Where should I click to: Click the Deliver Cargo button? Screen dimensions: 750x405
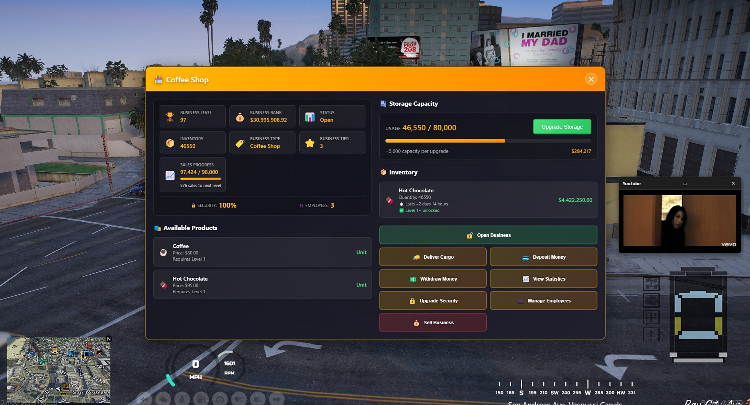[x=433, y=257]
